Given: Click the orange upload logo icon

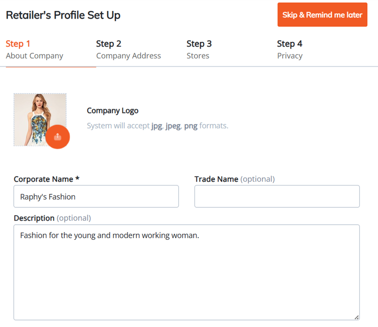Looking at the screenshot, I should [x=58, y=137].
